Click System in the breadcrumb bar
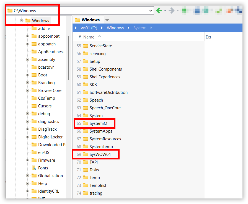The height and width of the screenshot is (204, 248). pyautogui.click(x=140, y=28)
